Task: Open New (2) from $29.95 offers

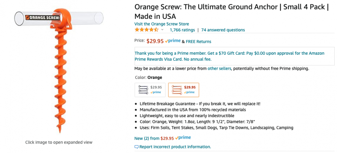Action: click(x=154, y=138)
